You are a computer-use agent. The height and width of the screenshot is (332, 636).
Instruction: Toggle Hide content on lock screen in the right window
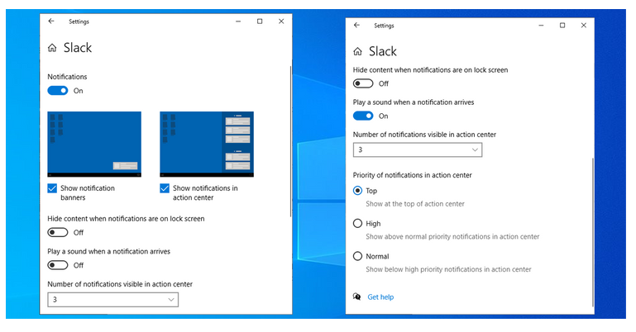tap(363, 83)
